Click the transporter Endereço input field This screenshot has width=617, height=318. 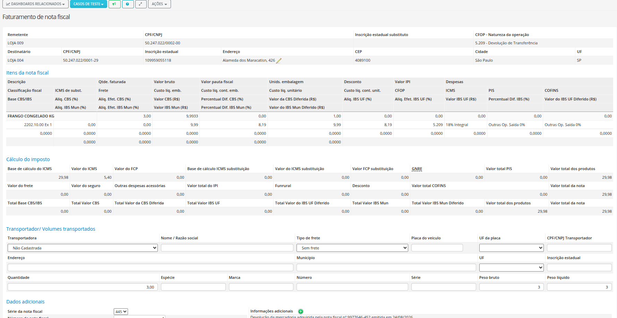click(151, 268)
